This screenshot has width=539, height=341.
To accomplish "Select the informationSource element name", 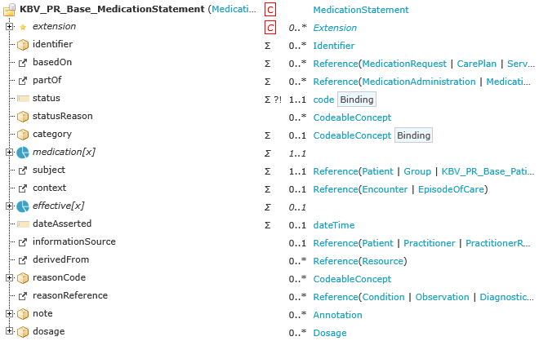I will click(73, 241).
